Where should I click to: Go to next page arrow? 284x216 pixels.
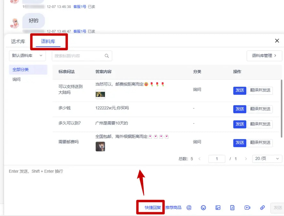(246, 159)
